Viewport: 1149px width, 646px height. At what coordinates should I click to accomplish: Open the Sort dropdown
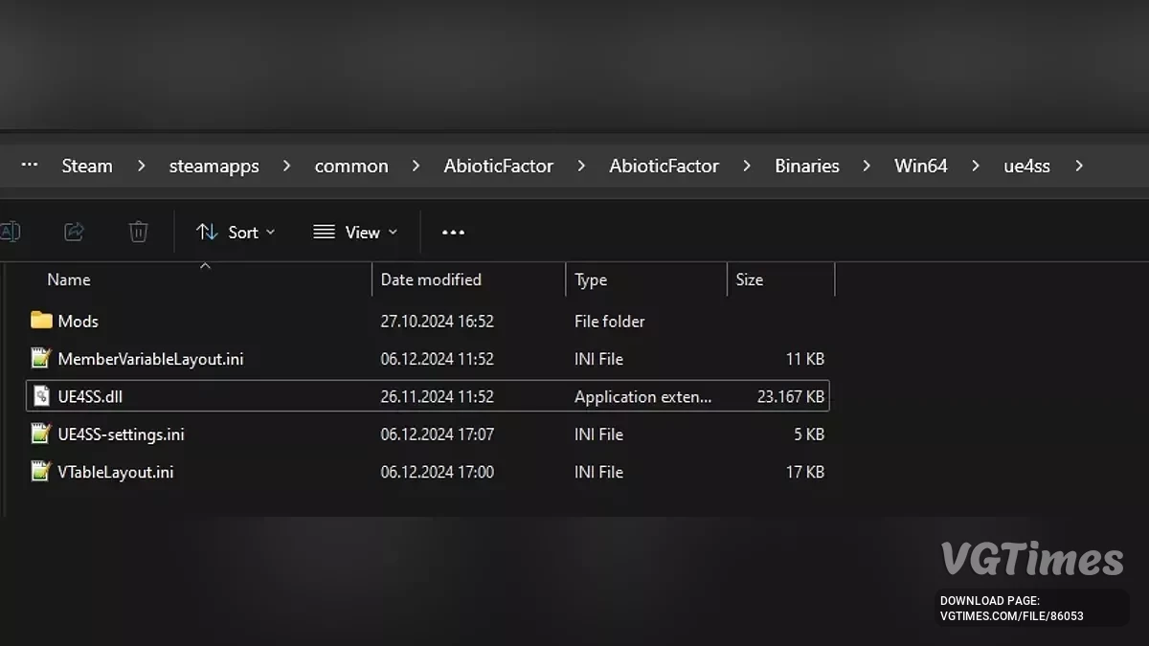[x=236, y=232]
